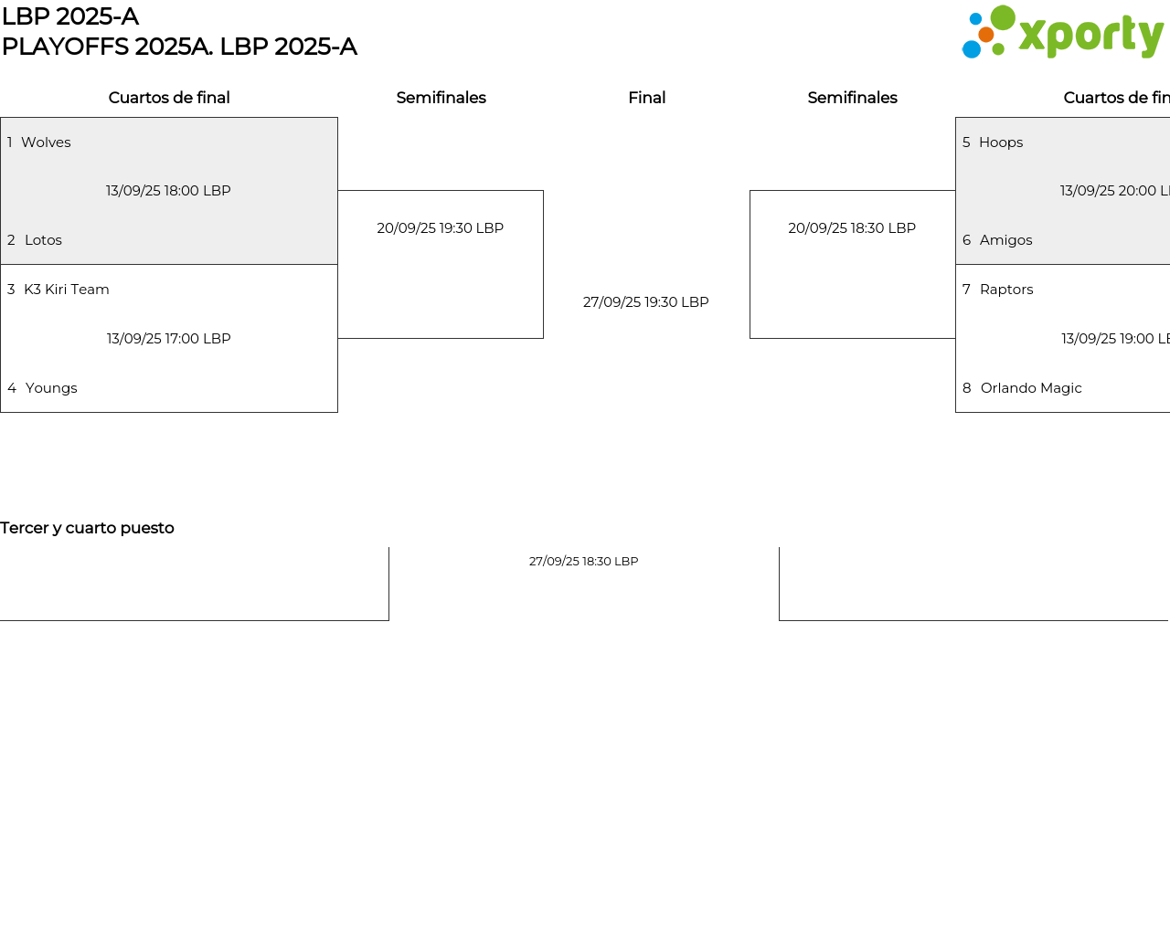The width and height of the screenshot is (1170, 949).
Task: Open the Orlando Magic team entry
Action: [x=1031, y=388]
